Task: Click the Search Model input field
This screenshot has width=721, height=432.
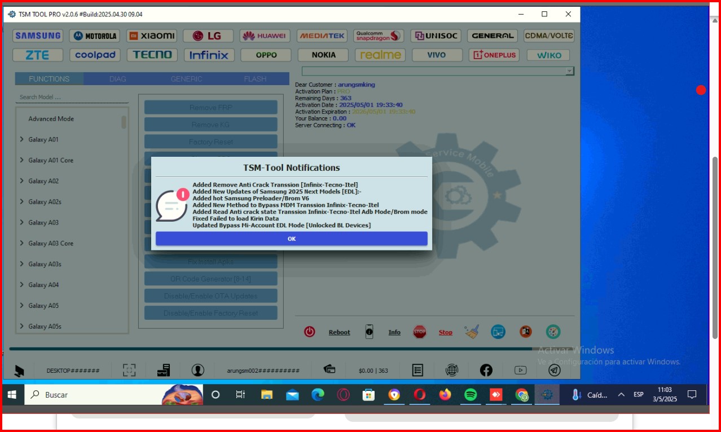Action: coord(72,97)
